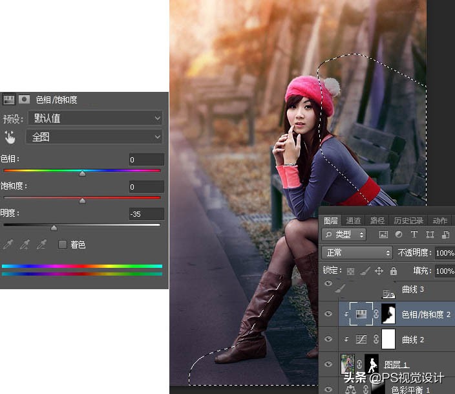Screen dimensions: 455x394
Task: Select the first eyedropper tool
Action: 8,245
